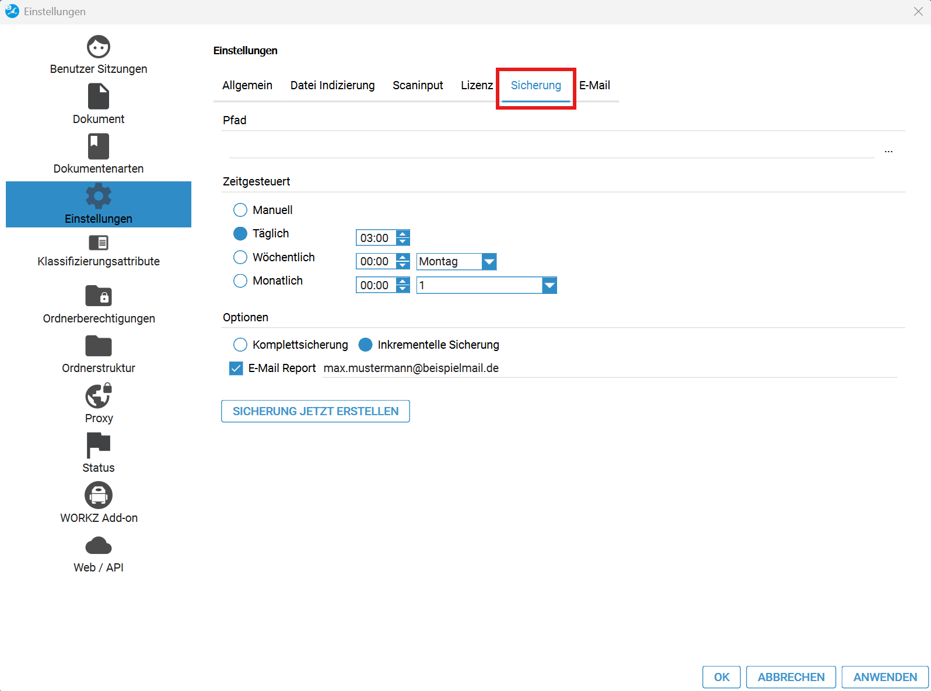The width and height of the screenshot is (931, 691).
Task: Open the monthly day number dropdown
Action: (x=549, y=285)
